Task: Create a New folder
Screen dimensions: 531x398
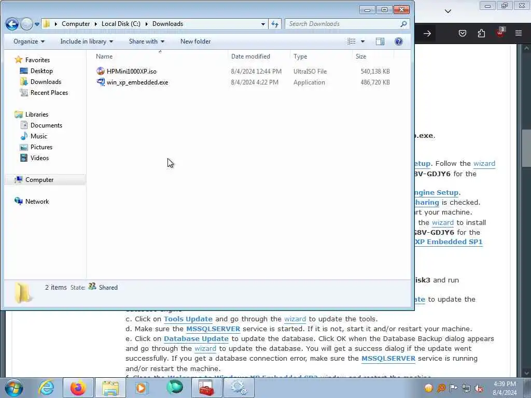Action: (195, 41)
